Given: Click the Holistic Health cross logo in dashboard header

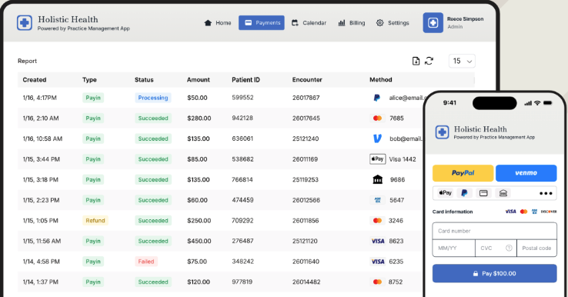Looking at the screenshot, I should click(25, 23).
